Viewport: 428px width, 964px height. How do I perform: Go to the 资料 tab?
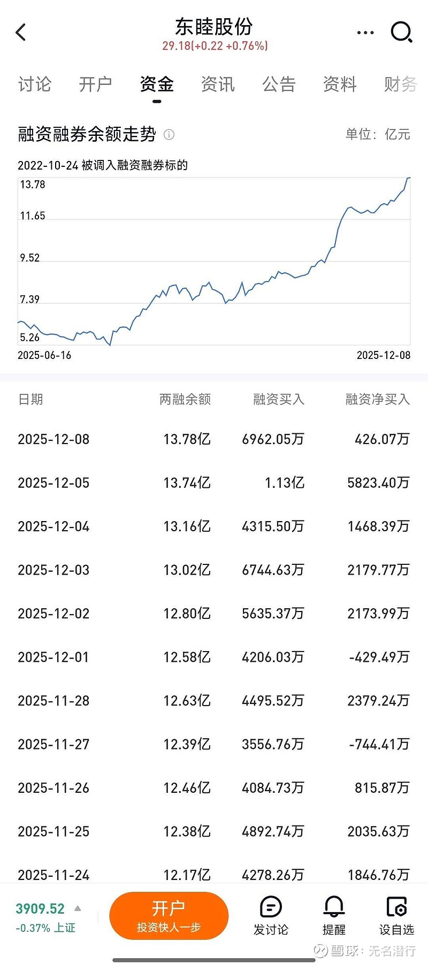point(340,85)
